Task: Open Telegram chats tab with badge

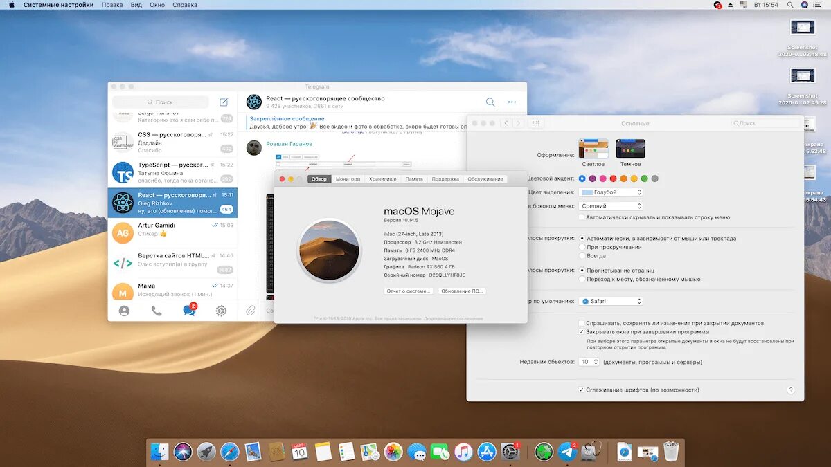Action: (189, 310)
